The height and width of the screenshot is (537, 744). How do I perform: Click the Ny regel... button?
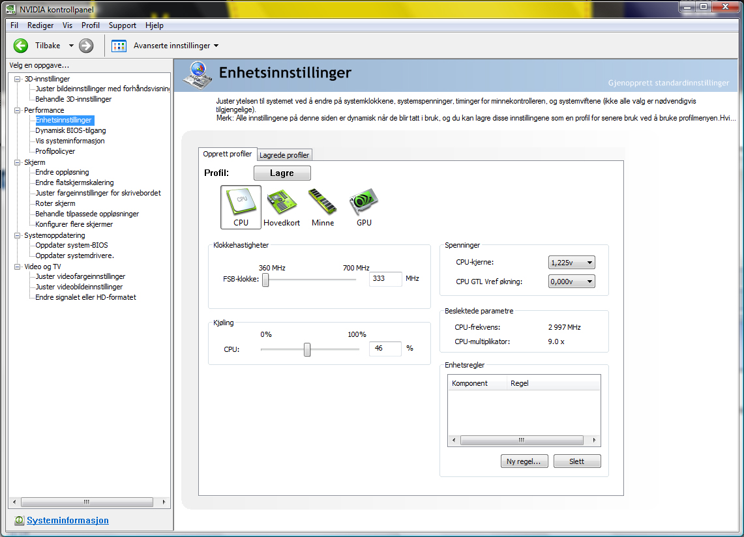524,461
